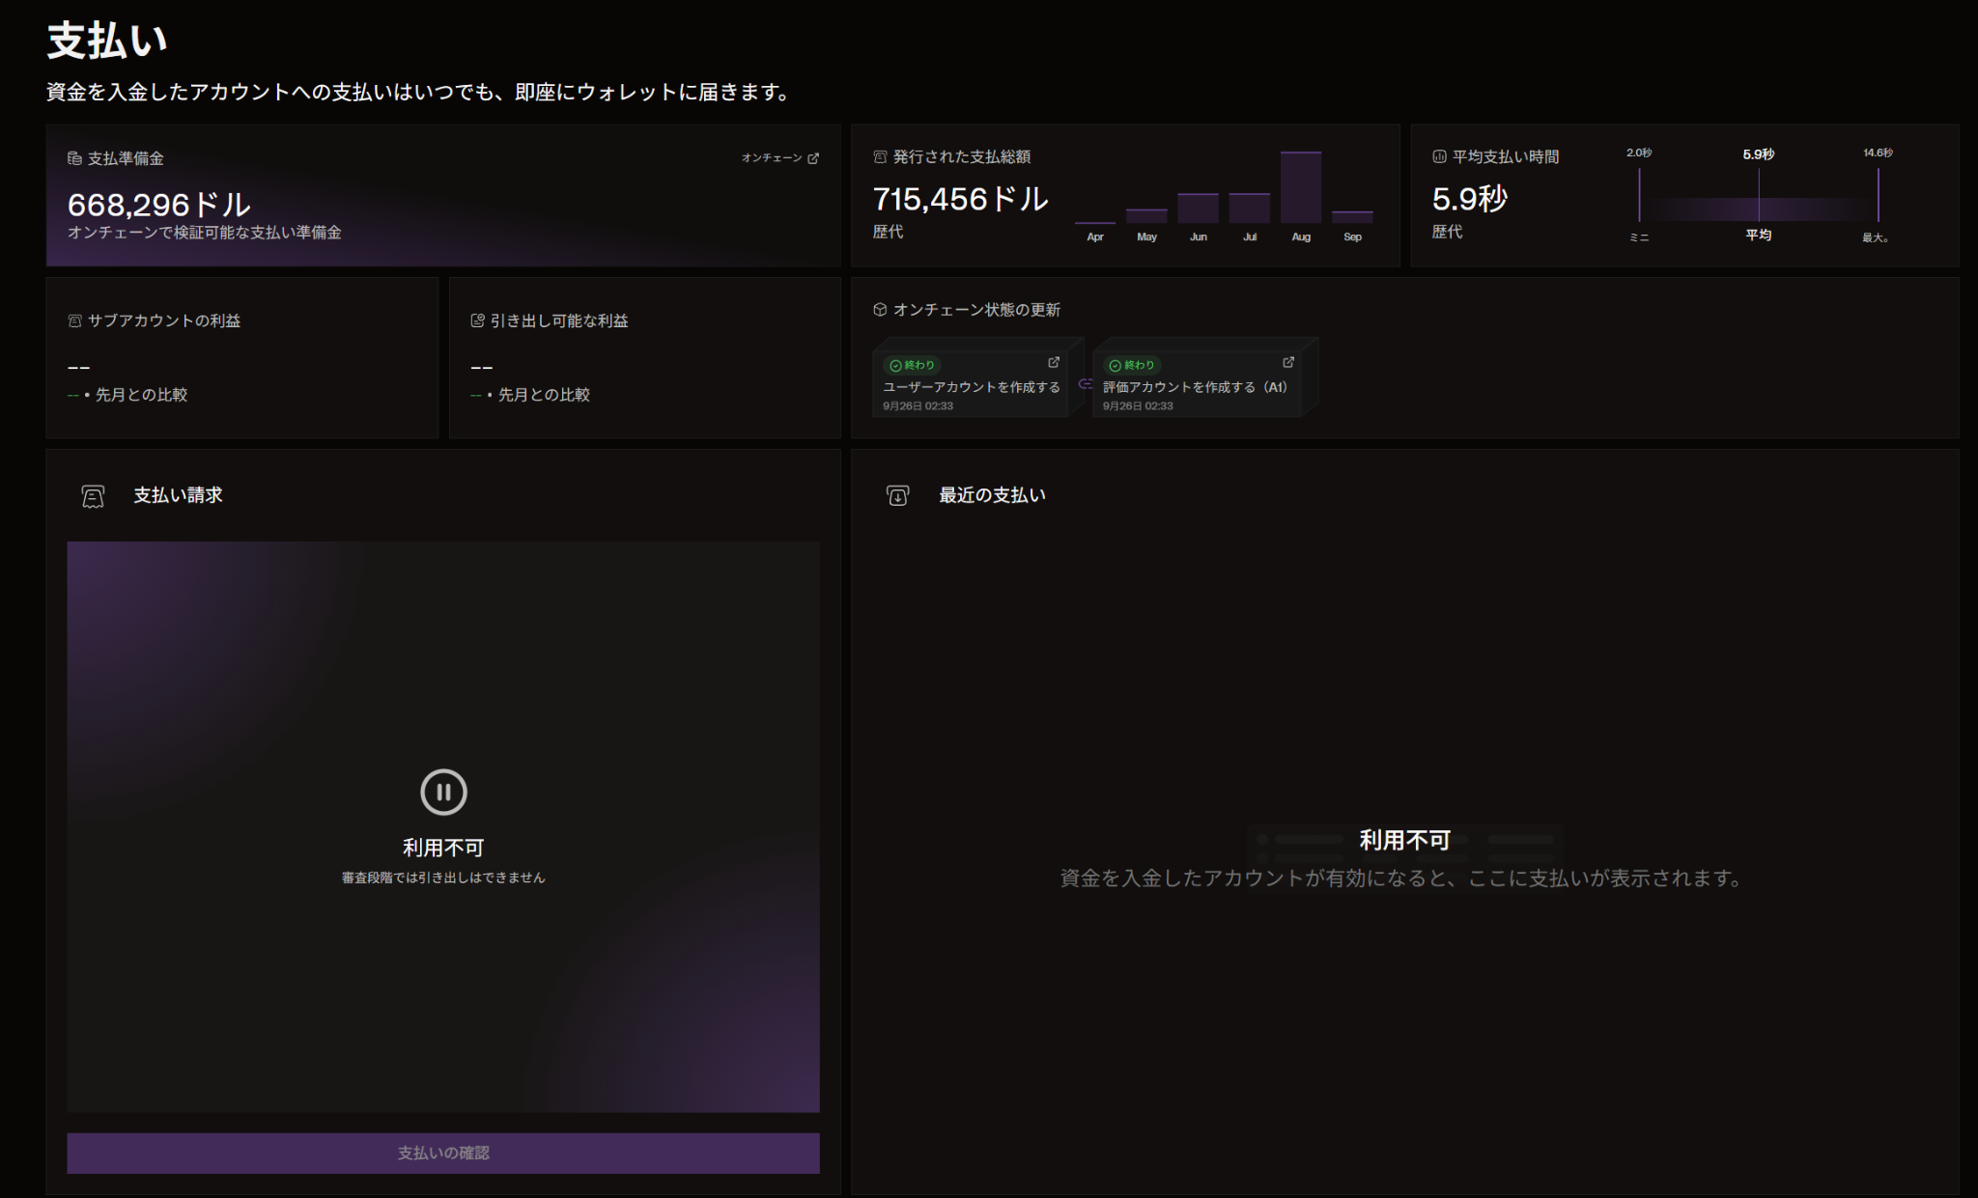Click the 支払準備金 label
Viewport: 1978px width, 1198px height.
point(126,158)
